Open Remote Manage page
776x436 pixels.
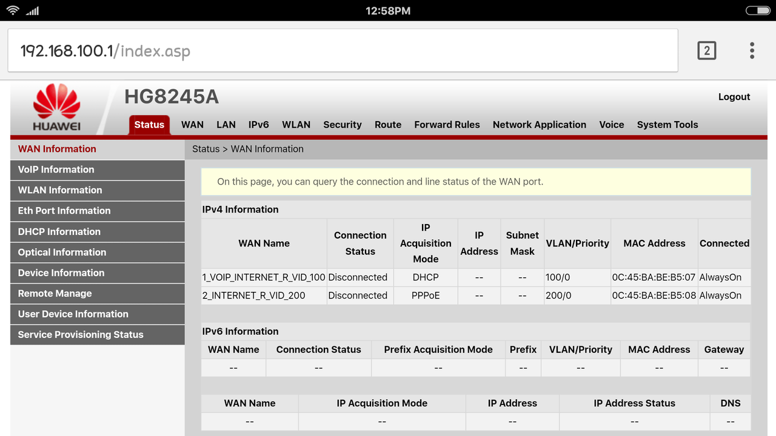[x=98, y=293]
